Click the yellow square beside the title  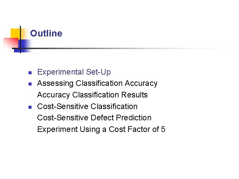pyautogui.click(x=15, y=33)
